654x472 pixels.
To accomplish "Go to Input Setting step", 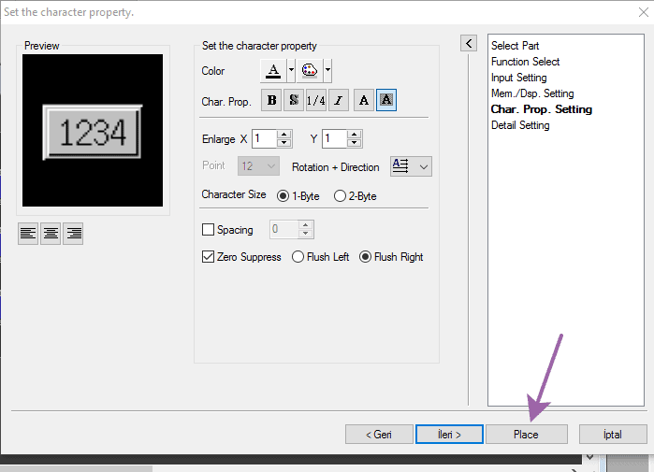I will [518, 78].
